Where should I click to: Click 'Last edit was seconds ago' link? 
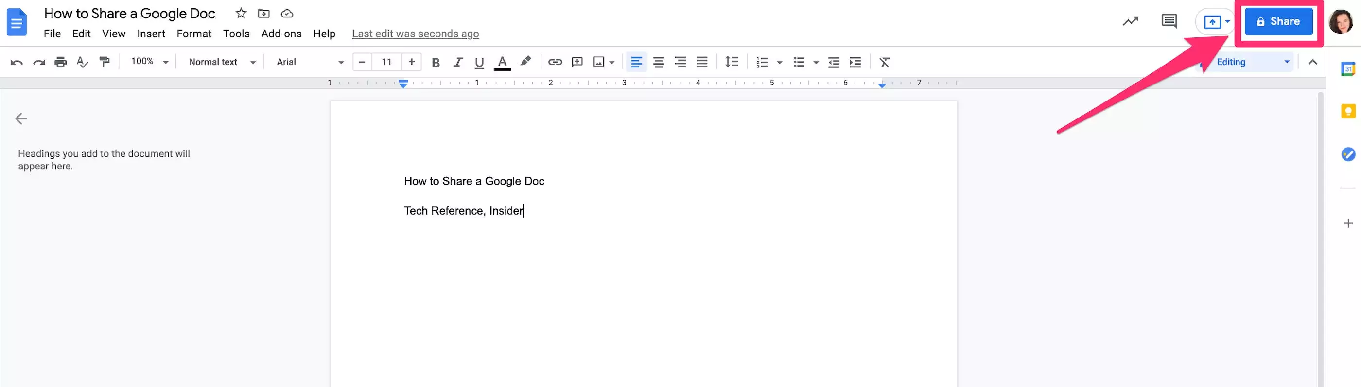click(x=415, y=34)
